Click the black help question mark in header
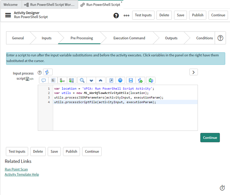The image size is (230, 195). (x=116, y=15)
